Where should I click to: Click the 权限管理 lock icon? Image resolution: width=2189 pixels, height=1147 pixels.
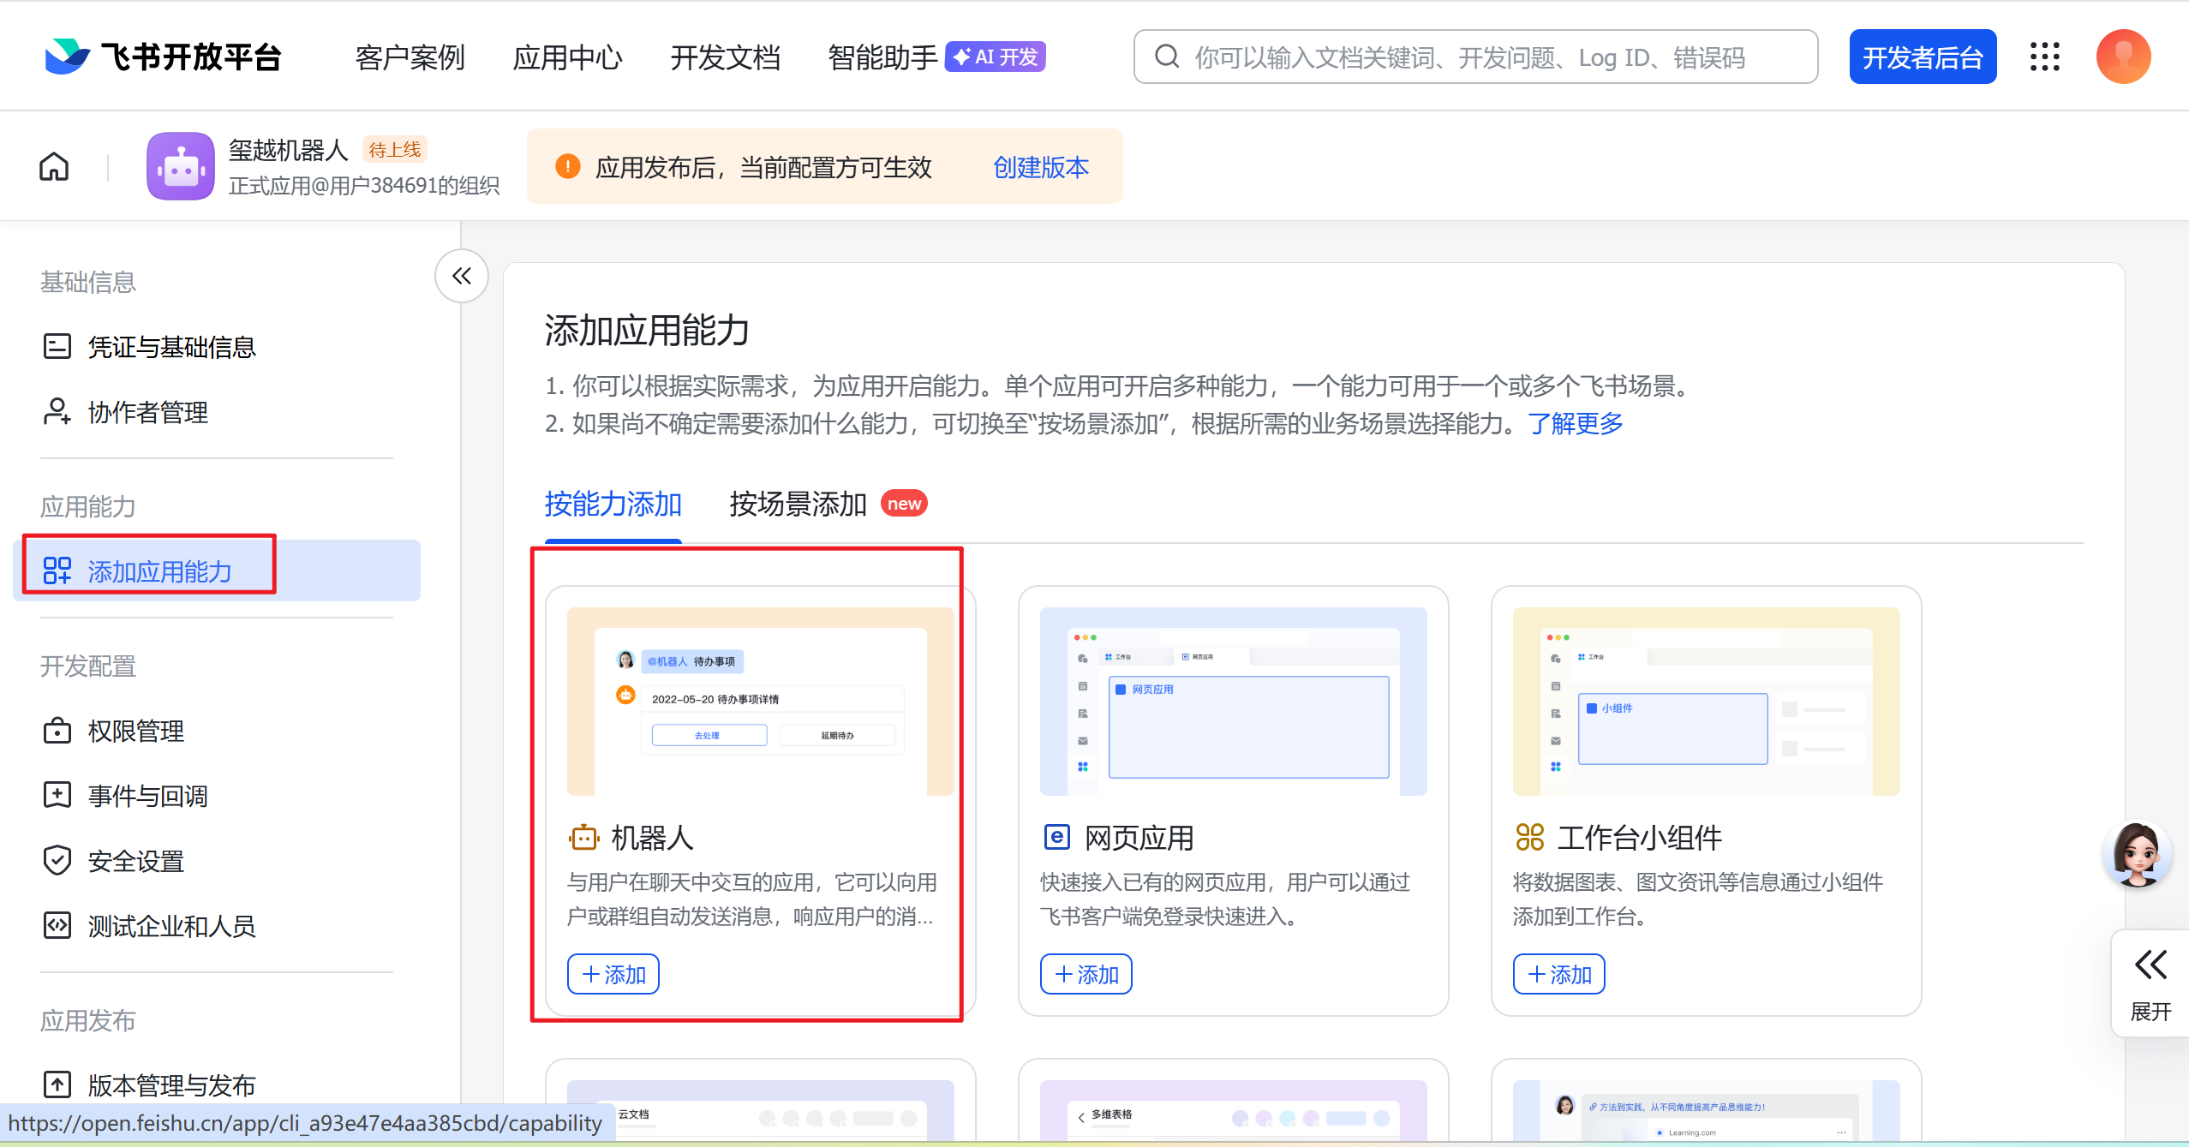pos(57,730)
